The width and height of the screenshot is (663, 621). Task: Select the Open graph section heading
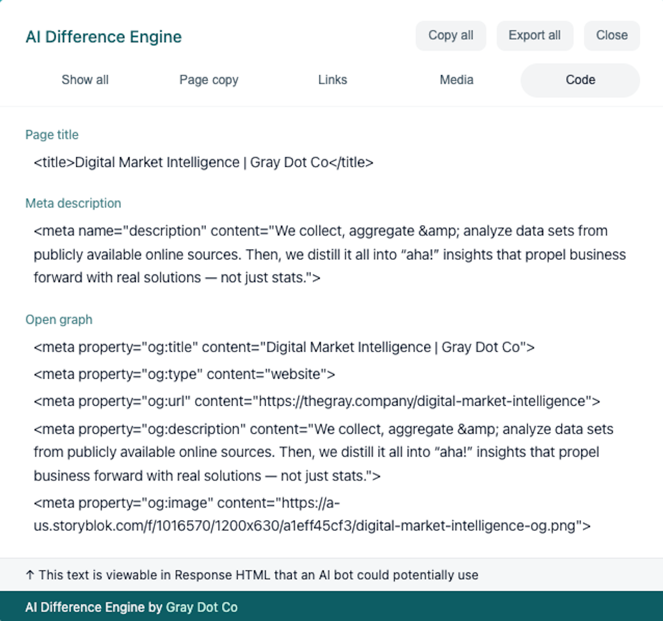[59, 319]
